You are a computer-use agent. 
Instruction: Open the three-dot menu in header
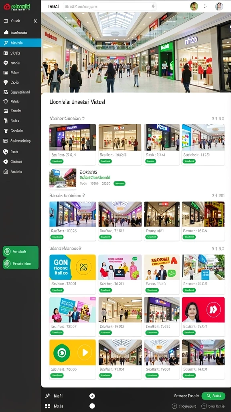[206, 6]
